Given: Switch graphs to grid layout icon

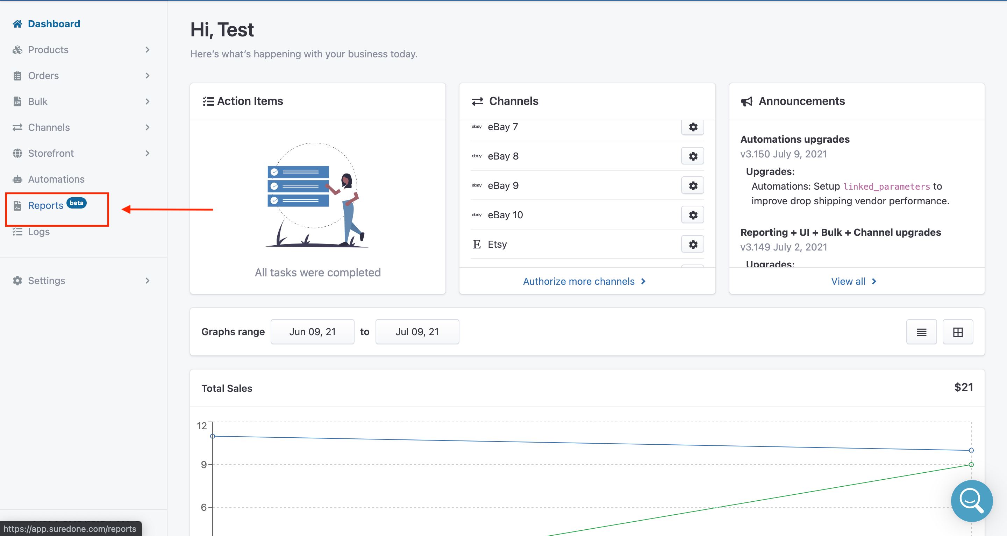Looking at the screenshot, I should pyautogui.click(x=957, y=332).
